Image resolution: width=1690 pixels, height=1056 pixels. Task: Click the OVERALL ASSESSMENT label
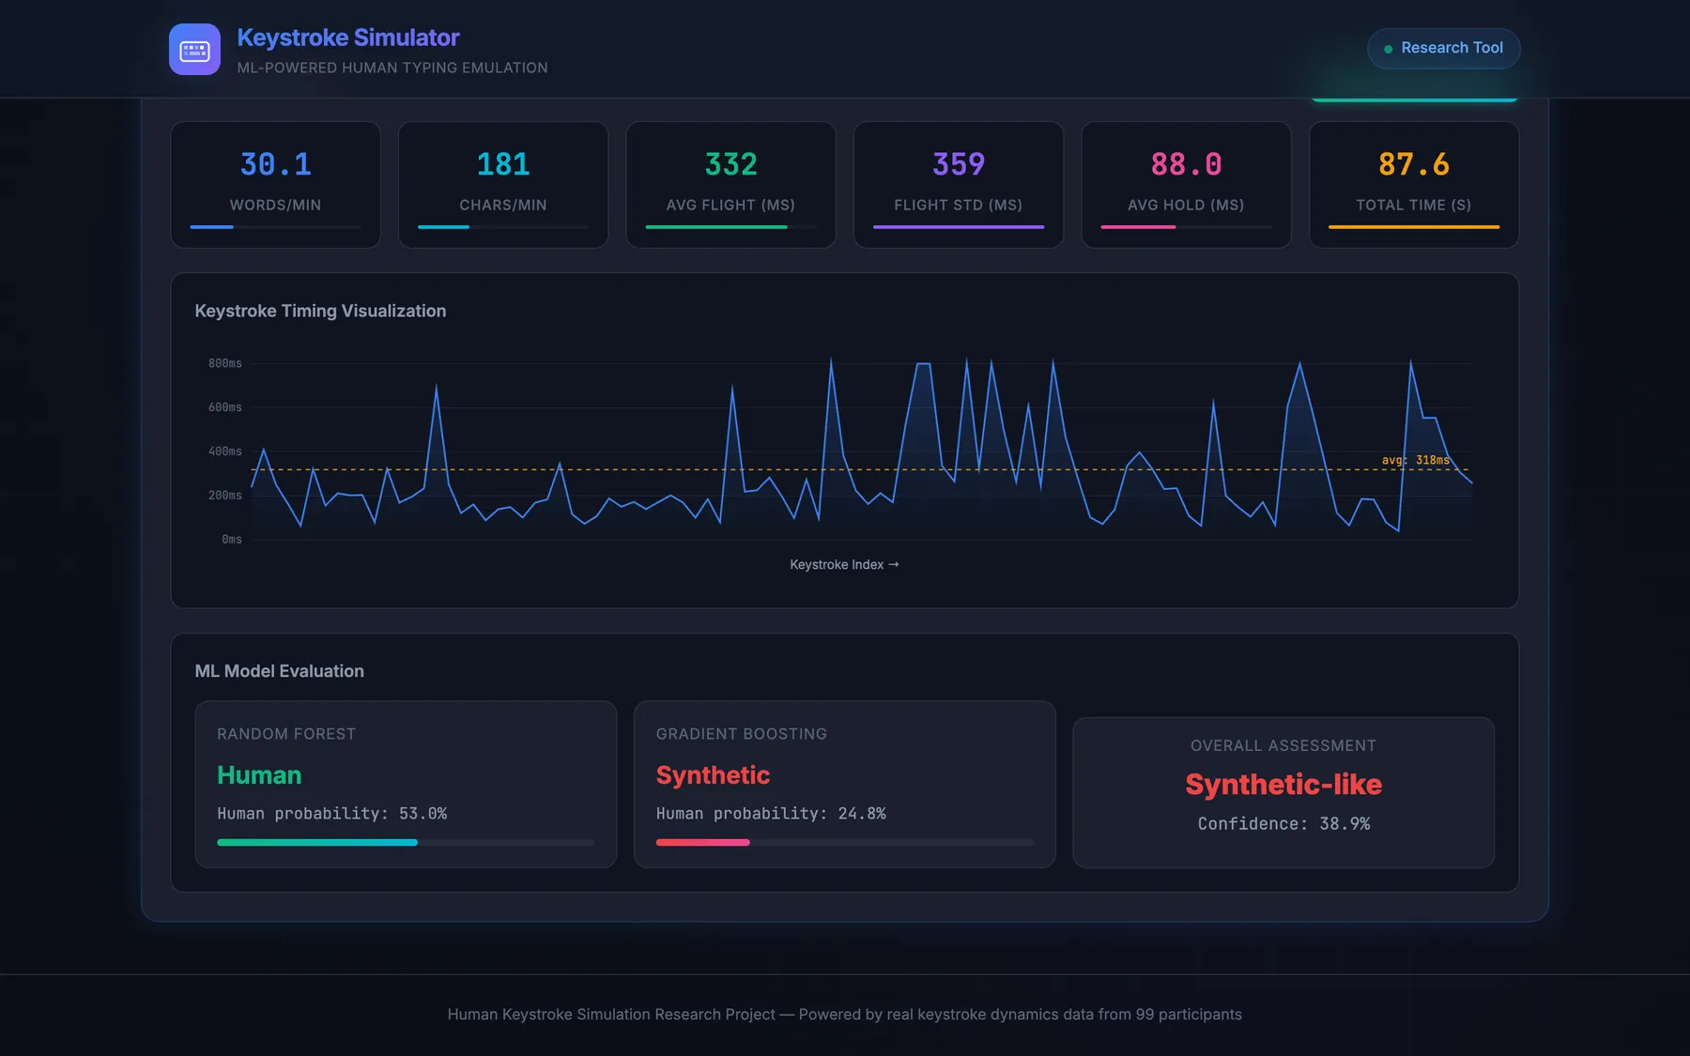pos(1283,745)
